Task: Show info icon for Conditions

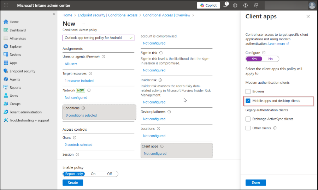Action: coord(83,108)
